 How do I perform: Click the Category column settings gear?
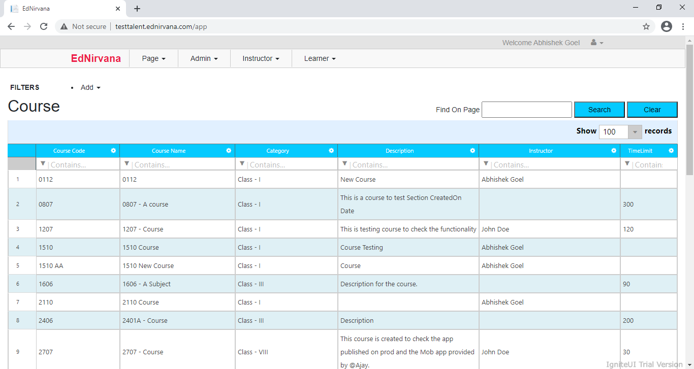click(x=331, y=151)
